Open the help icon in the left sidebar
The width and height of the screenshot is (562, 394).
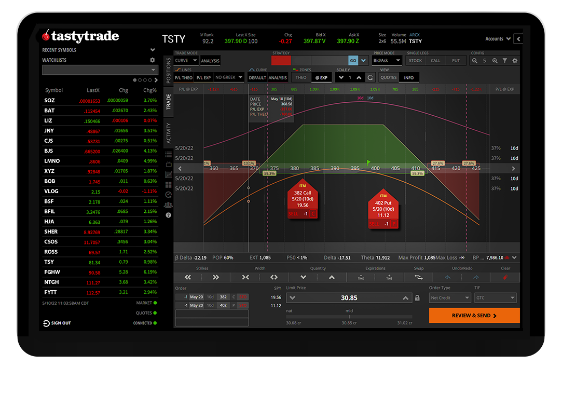pos(168,214)
